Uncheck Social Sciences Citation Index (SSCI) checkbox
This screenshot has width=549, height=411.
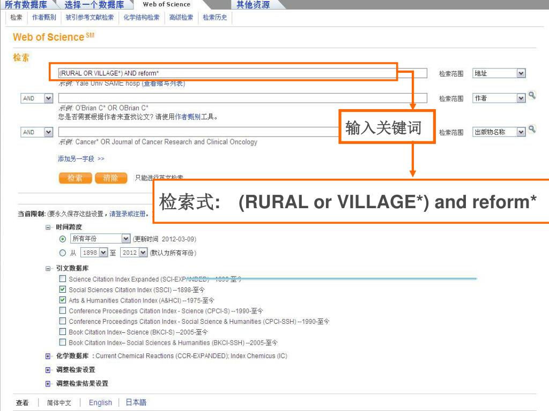point(63,289)
